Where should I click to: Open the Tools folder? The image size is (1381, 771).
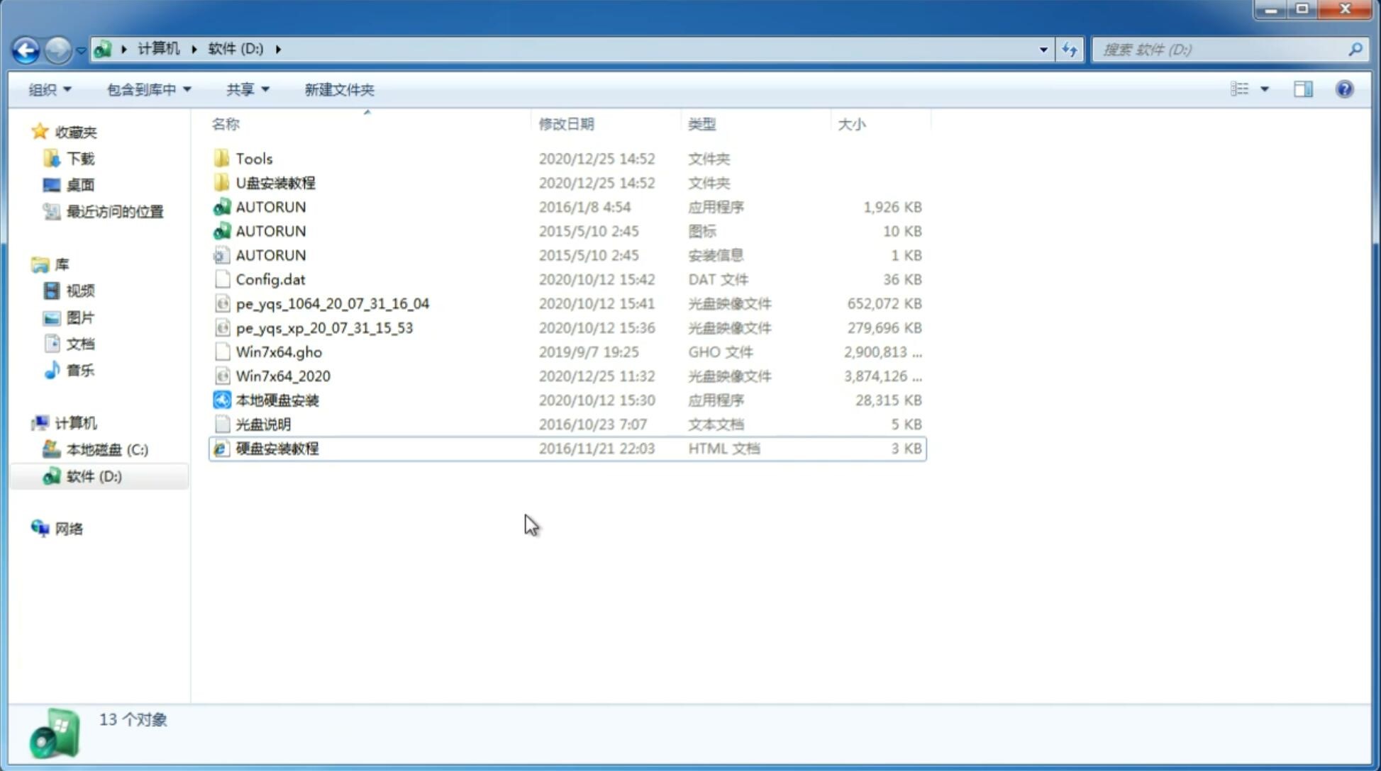pos(253,158)
